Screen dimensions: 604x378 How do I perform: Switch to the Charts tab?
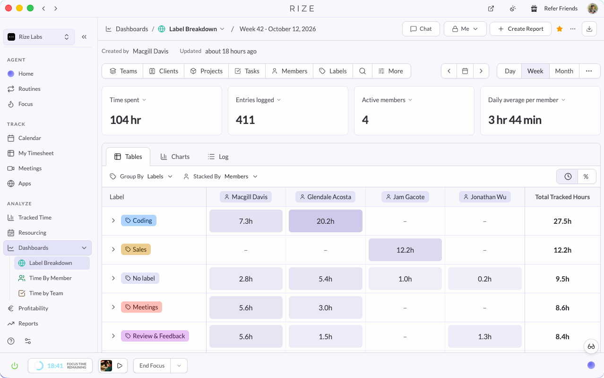click(175, 157)
